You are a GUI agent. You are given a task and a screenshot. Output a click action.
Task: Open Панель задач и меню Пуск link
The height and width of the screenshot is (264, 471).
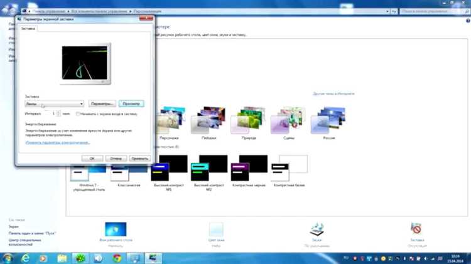[x=32, y=233]
